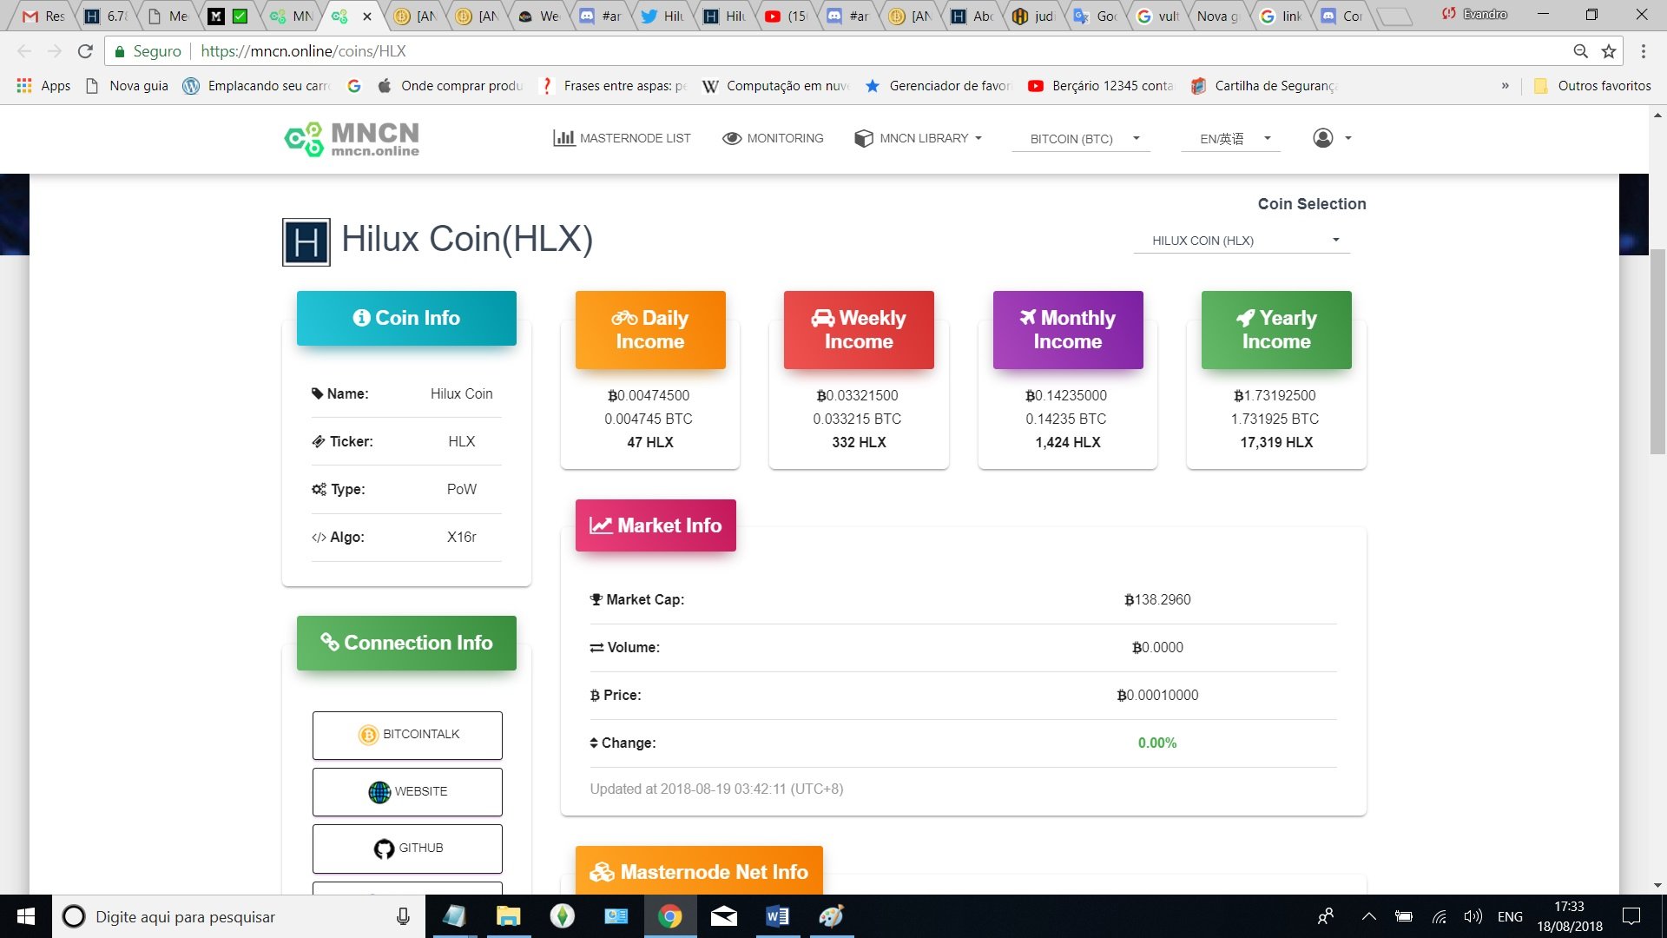Click the ENG input language indicator
1667x938 pixels.
tap(1510, 916)
